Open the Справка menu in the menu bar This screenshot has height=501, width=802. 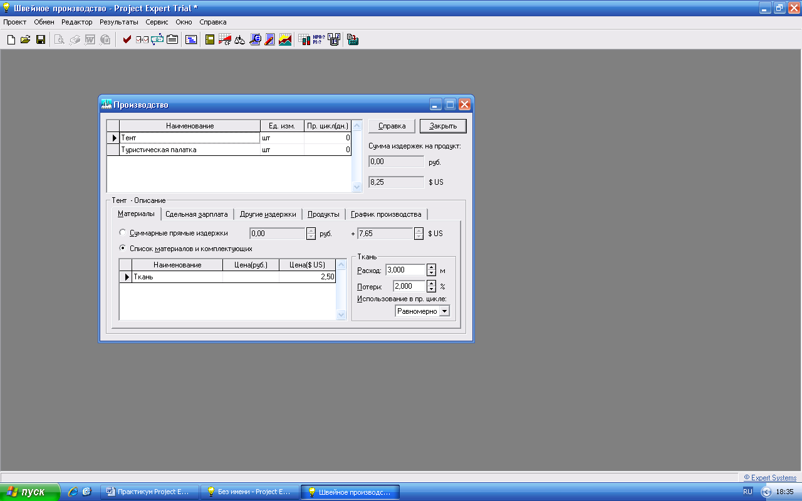(x=213, y=22)
